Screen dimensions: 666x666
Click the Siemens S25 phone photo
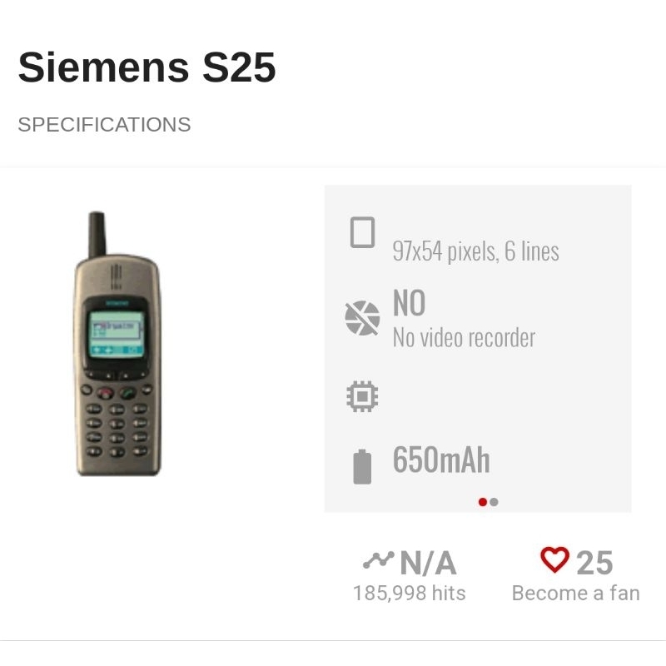(x=112, y=350)
